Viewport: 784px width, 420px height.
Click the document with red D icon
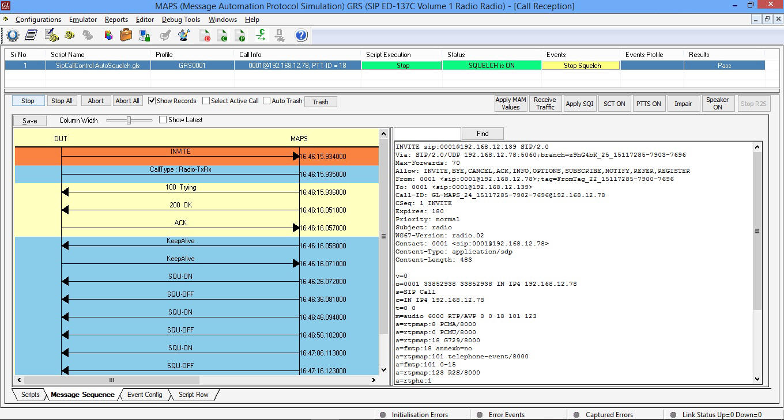[x=205, y=36]
